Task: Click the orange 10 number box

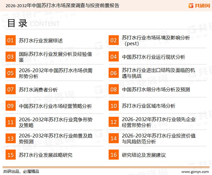Action: point(114,106)
